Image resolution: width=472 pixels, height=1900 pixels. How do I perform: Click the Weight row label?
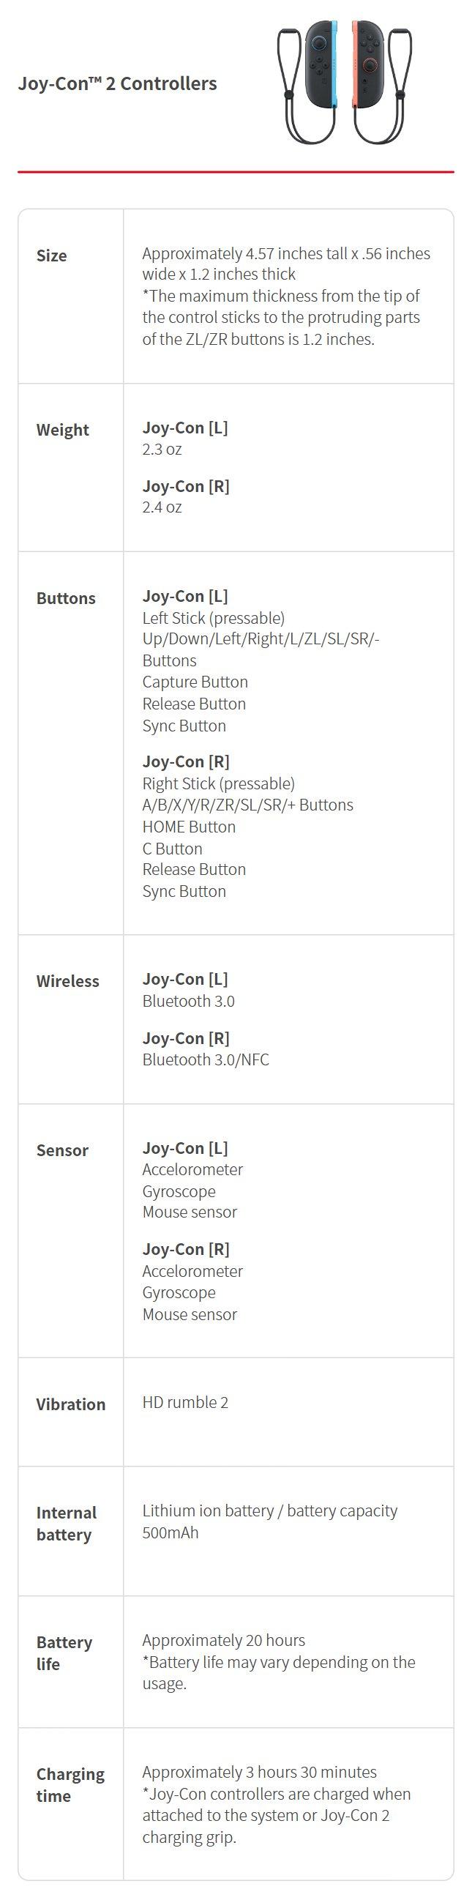pos(63,430)
